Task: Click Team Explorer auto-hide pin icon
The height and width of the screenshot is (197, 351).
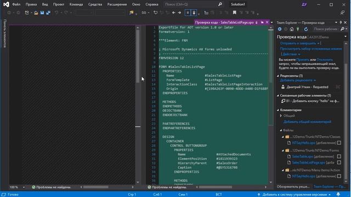Action: 341,22
